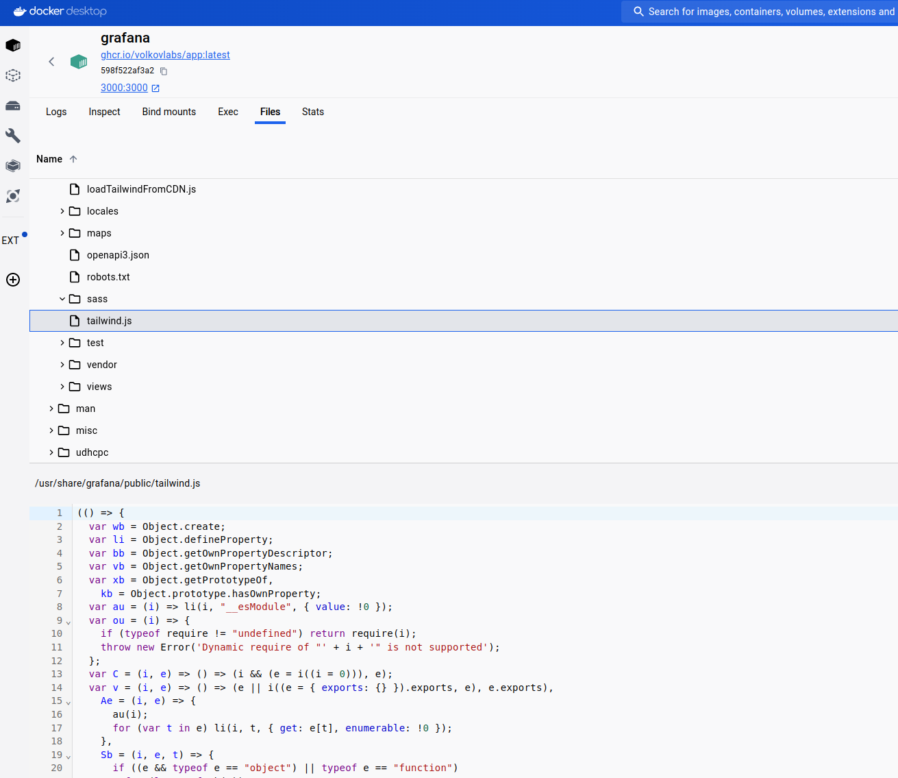Click the back arrow next to grafana
This screenshot has width=898, height=778.
click(x=51, y=61)
